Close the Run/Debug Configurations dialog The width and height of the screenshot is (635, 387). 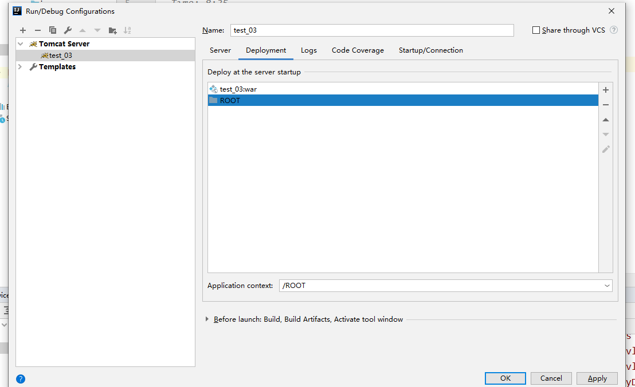point(612,11)
